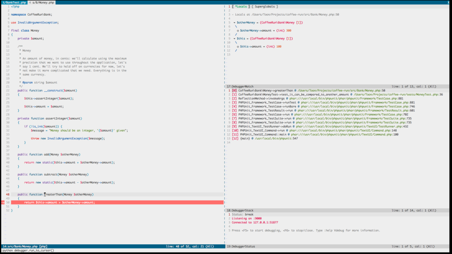Click the diamond marker beside $otherMoney->amount
Viewport: 452px width, 254px height.
(x=238, y=30)
